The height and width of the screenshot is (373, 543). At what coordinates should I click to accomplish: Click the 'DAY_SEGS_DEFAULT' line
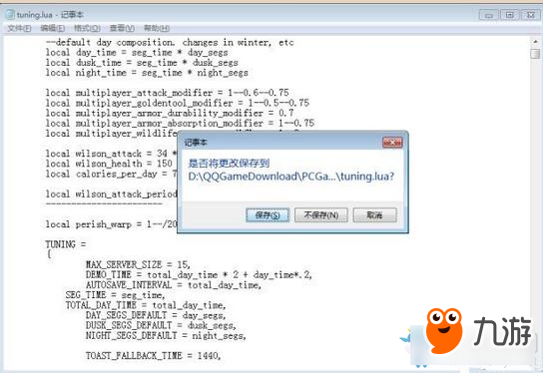pos(156,315)
